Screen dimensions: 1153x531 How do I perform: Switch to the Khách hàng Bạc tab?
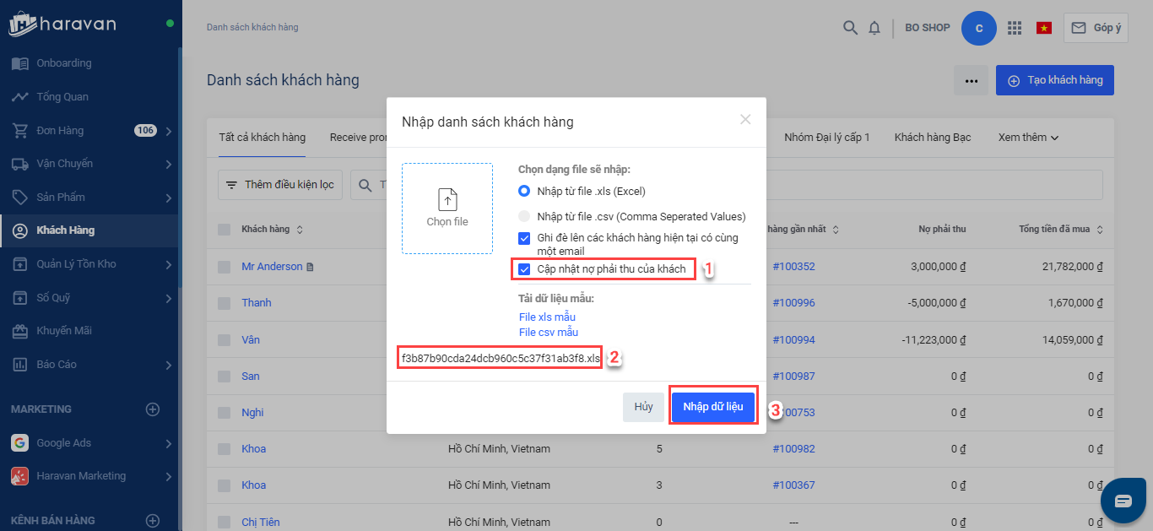click(933, 138)
